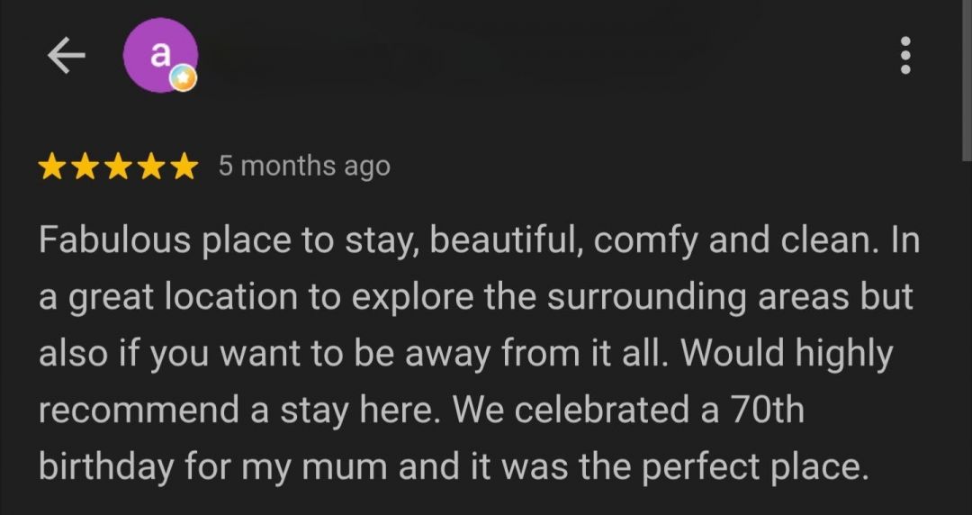Click the line "birthday for my mum"
The image size is (972, 515).
pyautogui.click(x=453, y=466)
